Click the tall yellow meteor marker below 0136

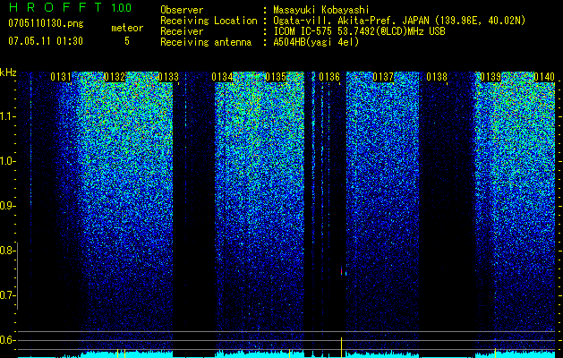tap(341, 347)
